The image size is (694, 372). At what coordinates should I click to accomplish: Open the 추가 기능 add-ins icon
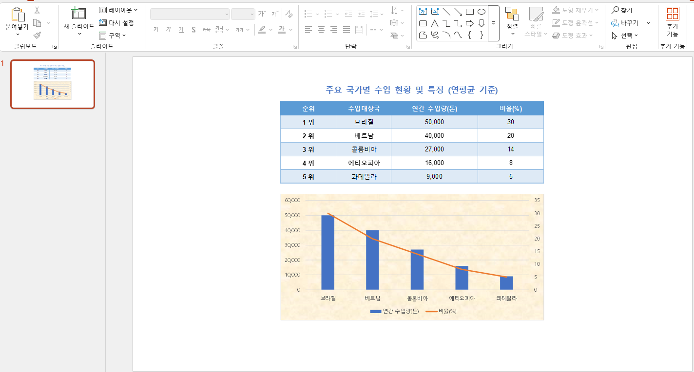[x=672, y=14]
